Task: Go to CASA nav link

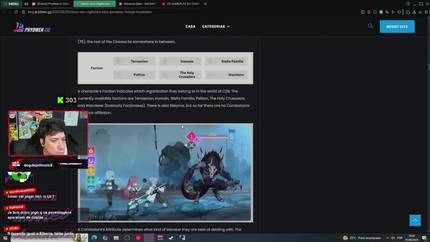Action: (x=190, y=27)
